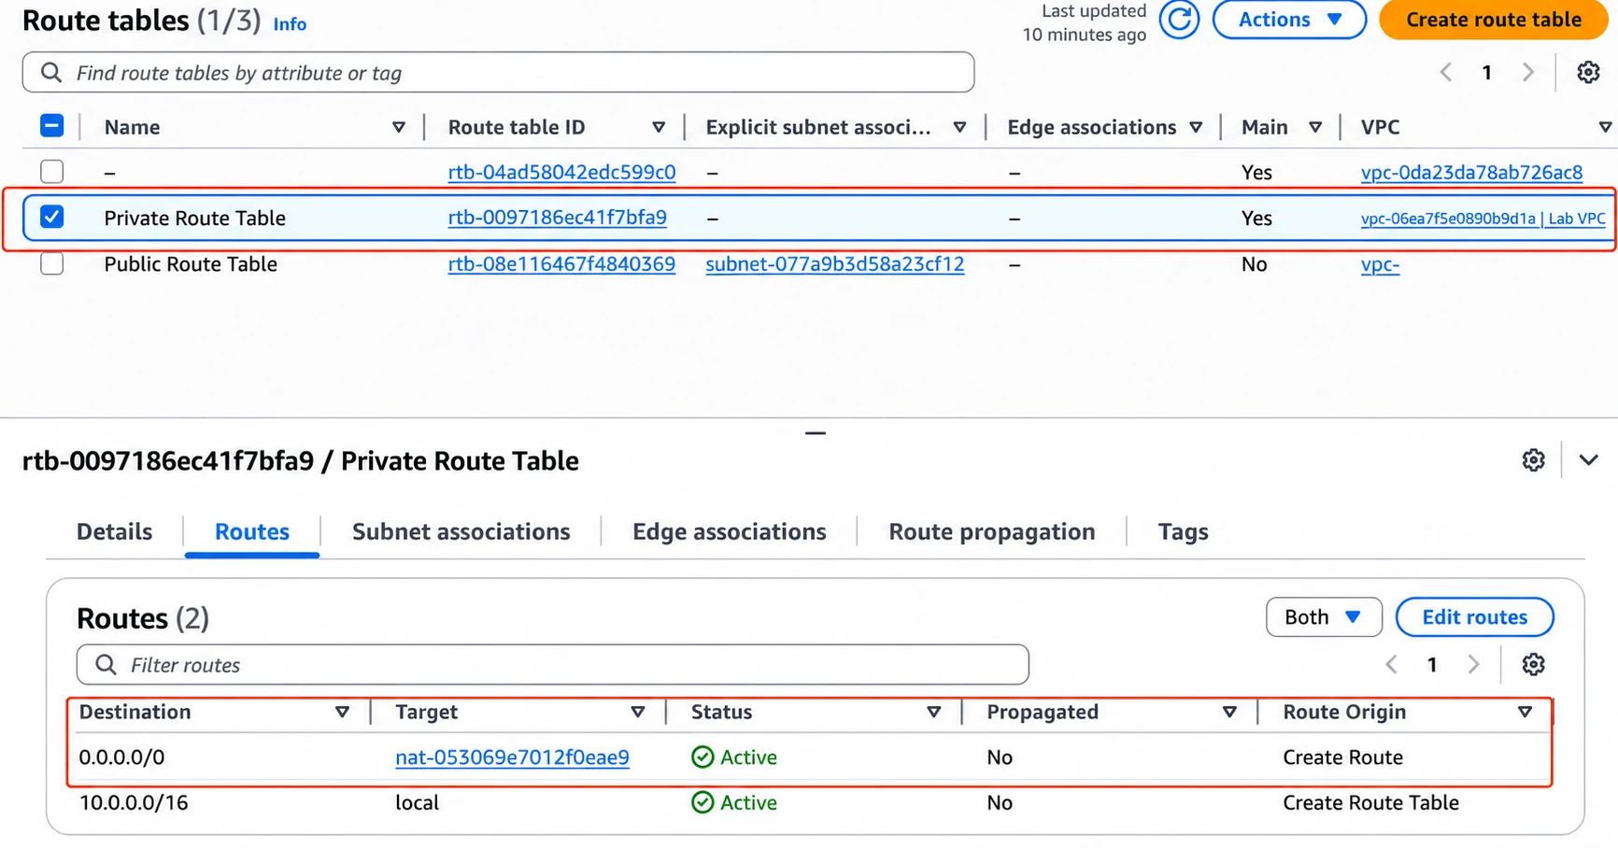Open the Route propagation tab
Image resolution: width=1618 pixels, height=848 pixels.
pos(991,531)
